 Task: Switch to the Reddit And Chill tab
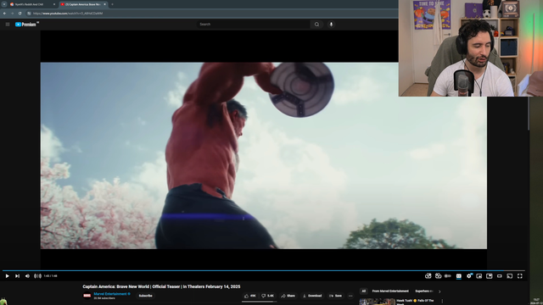click(x=32, y=4)
